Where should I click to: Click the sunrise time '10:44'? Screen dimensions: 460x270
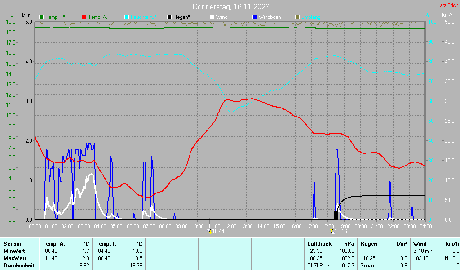218,231
